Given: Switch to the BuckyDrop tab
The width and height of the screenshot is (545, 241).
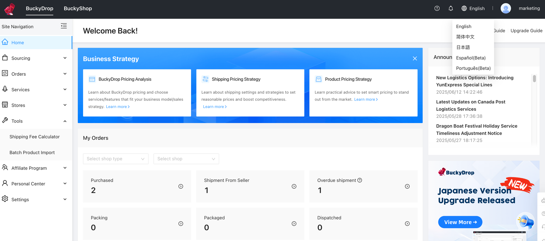Looking at the screenshot, I should pyautogui.click(x=40, y=8).
